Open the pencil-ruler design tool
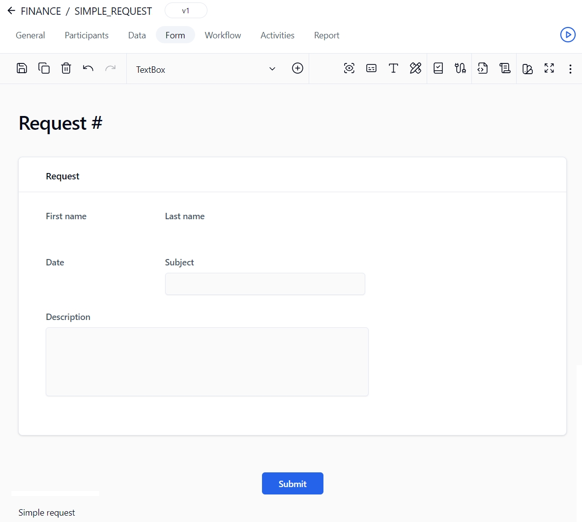 (x=415, y=68)
